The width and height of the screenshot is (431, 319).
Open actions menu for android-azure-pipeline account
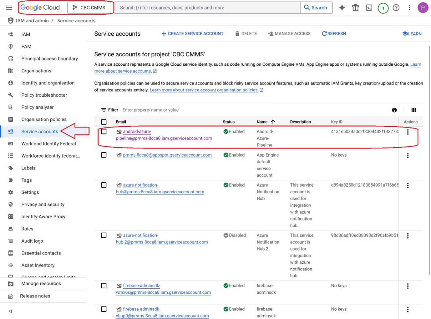[x=408, y=132]
